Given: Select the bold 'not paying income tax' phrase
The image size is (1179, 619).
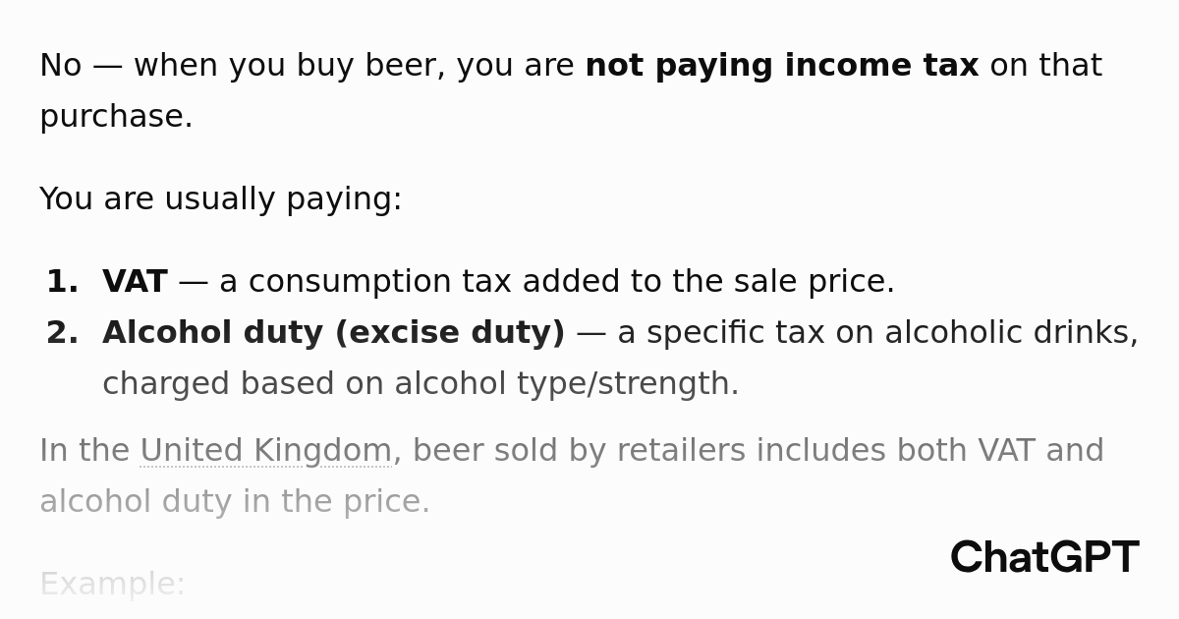Looking at the screenshot, I should 782,66.
